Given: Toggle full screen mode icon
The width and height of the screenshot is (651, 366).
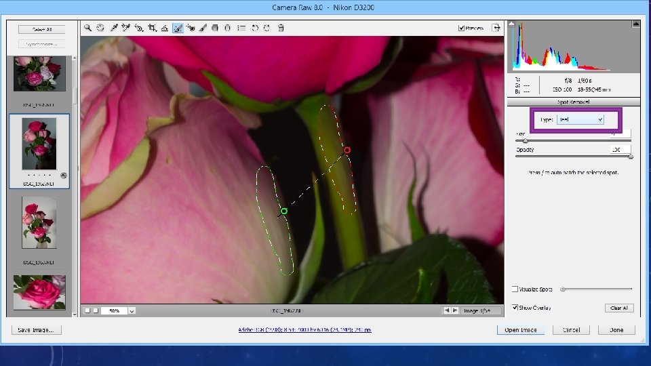Looking at the screenshot, I should (496, 28).
